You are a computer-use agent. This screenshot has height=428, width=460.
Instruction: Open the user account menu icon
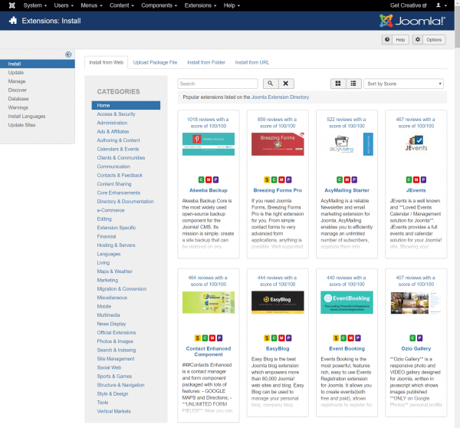[441, 5]
